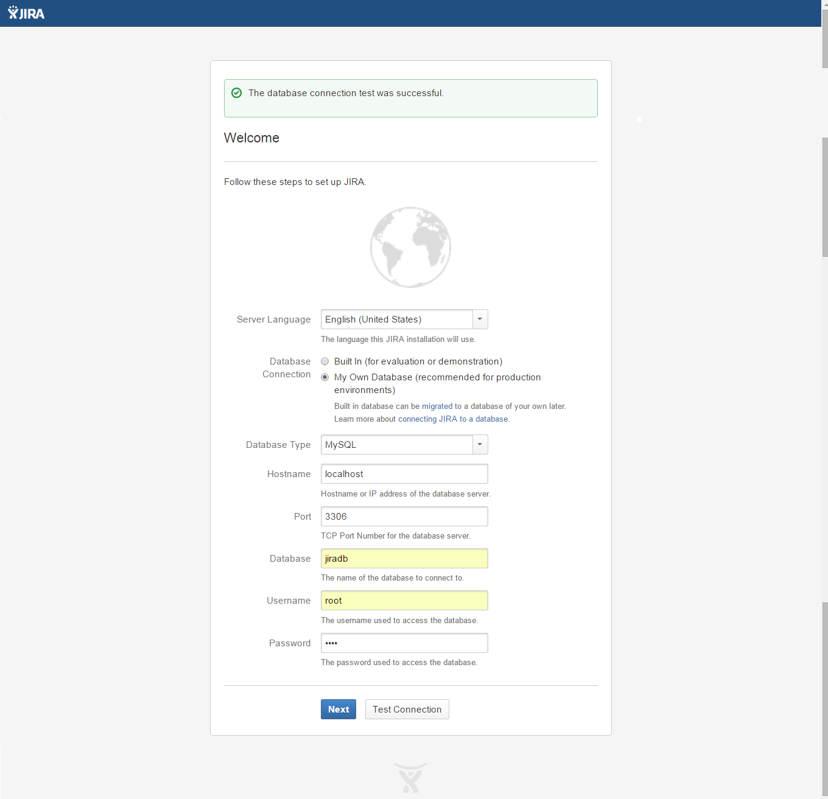Click the page vertical scrollbar
The image size is (828, 799).
(824, 399)
